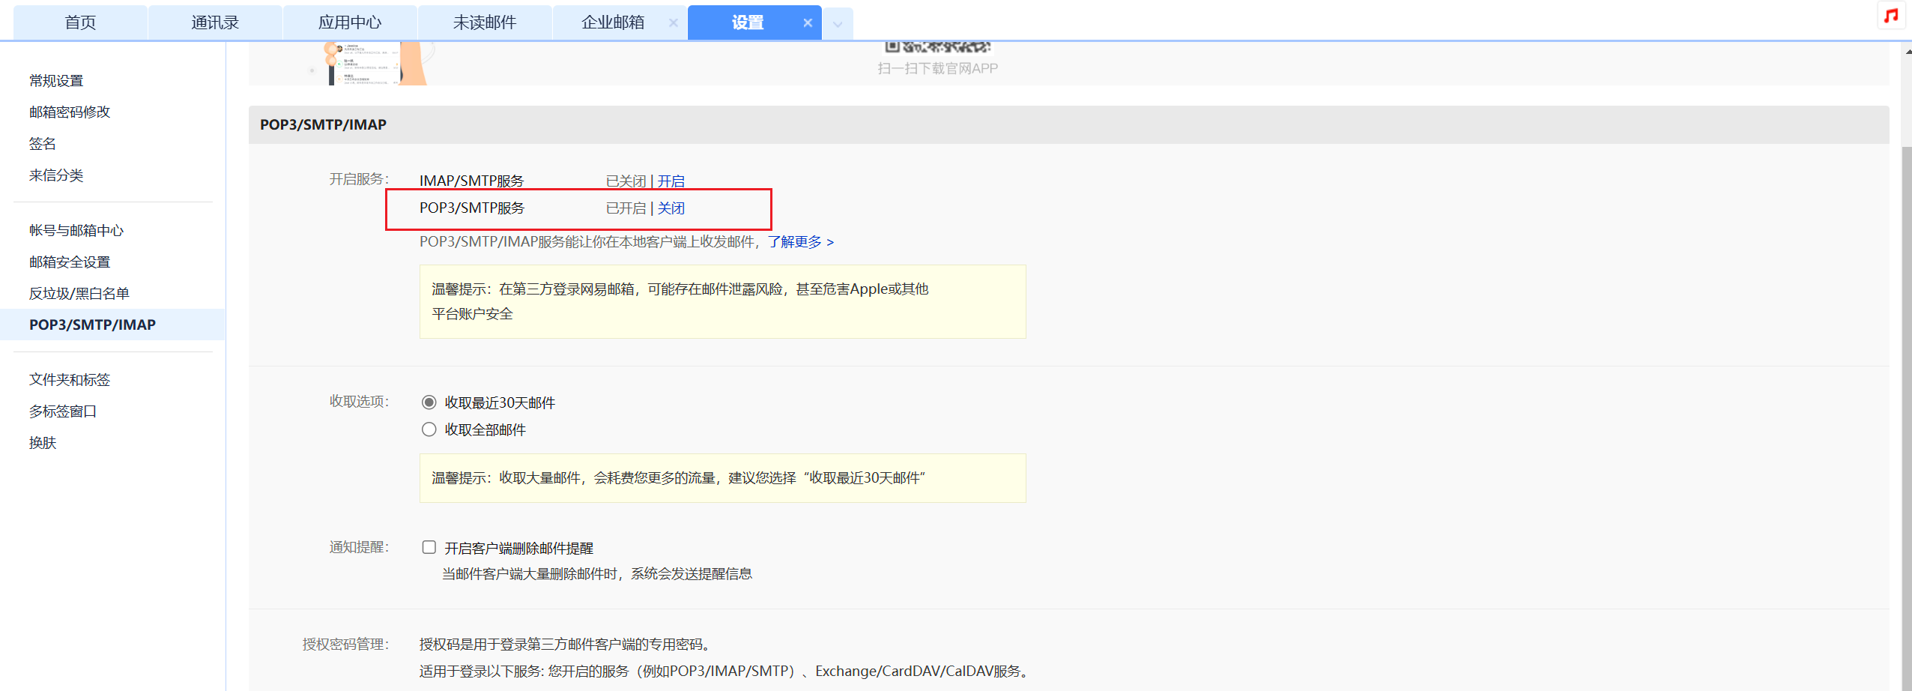The image size is (1912, 691).
Task: Select POP3/SMTP/IMAP in sidebar
Action: point(112,325)
